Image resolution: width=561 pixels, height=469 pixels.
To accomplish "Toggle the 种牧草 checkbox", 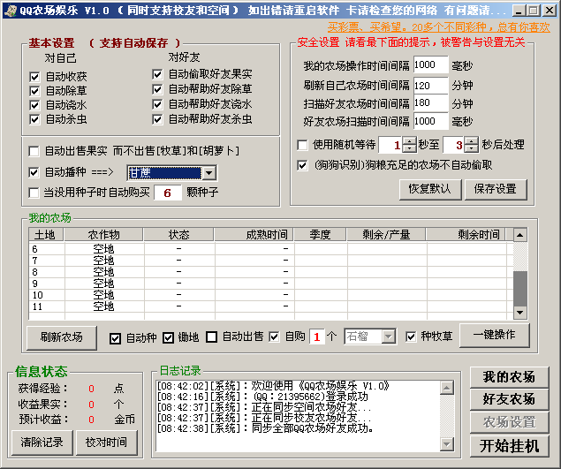I will (411, 337).
